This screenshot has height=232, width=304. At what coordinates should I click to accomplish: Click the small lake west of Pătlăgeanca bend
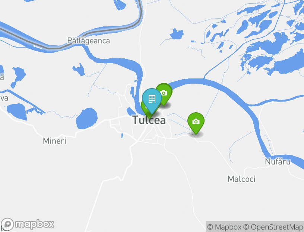[x=79, y=70]
